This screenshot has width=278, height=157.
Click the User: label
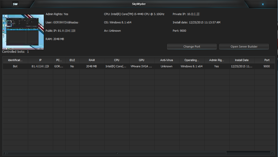click(x=62, y=22)
